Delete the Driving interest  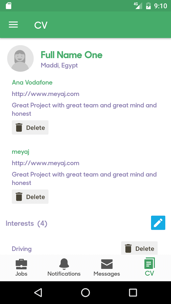139,248
